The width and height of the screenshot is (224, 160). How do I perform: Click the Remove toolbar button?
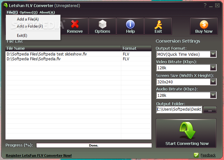(x=75, y=26)
